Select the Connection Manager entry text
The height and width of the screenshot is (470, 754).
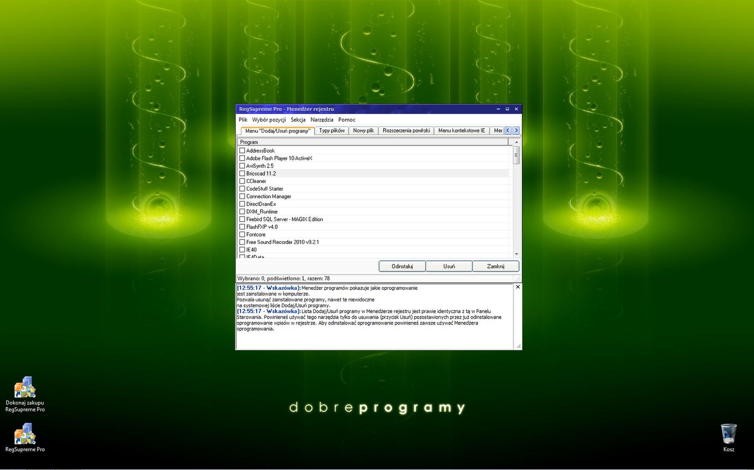click(x=268, y=196)
